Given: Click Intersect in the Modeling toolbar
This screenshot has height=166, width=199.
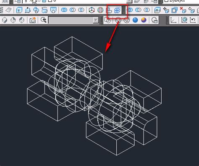Looking at the screenshot, I should point(81,10).
